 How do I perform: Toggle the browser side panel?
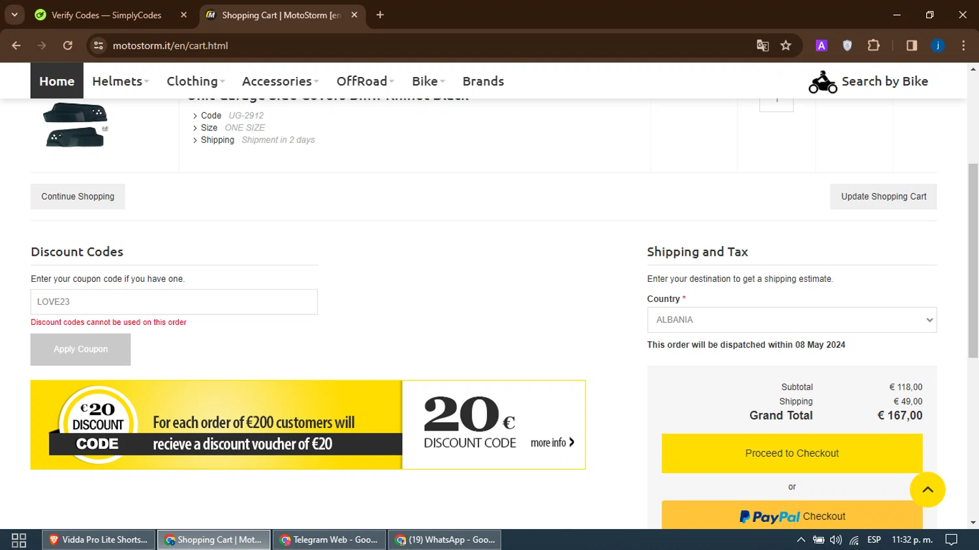pos(912,46)
